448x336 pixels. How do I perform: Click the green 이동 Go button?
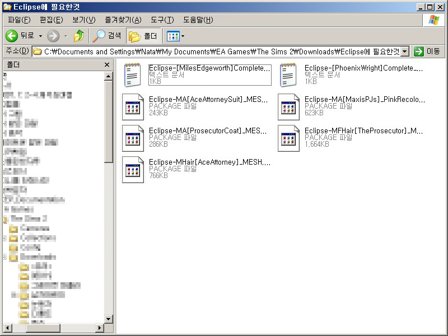pyautogui.click(x=427, y=52)
